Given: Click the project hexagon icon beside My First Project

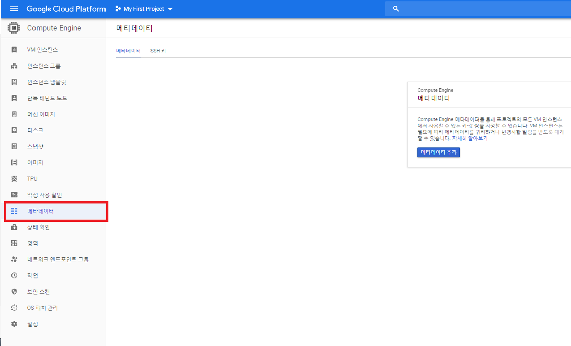Looking at the screenshot, I should click(118, 9).
